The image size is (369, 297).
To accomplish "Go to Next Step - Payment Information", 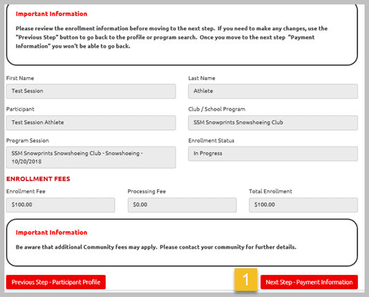I will pos(309,282).
